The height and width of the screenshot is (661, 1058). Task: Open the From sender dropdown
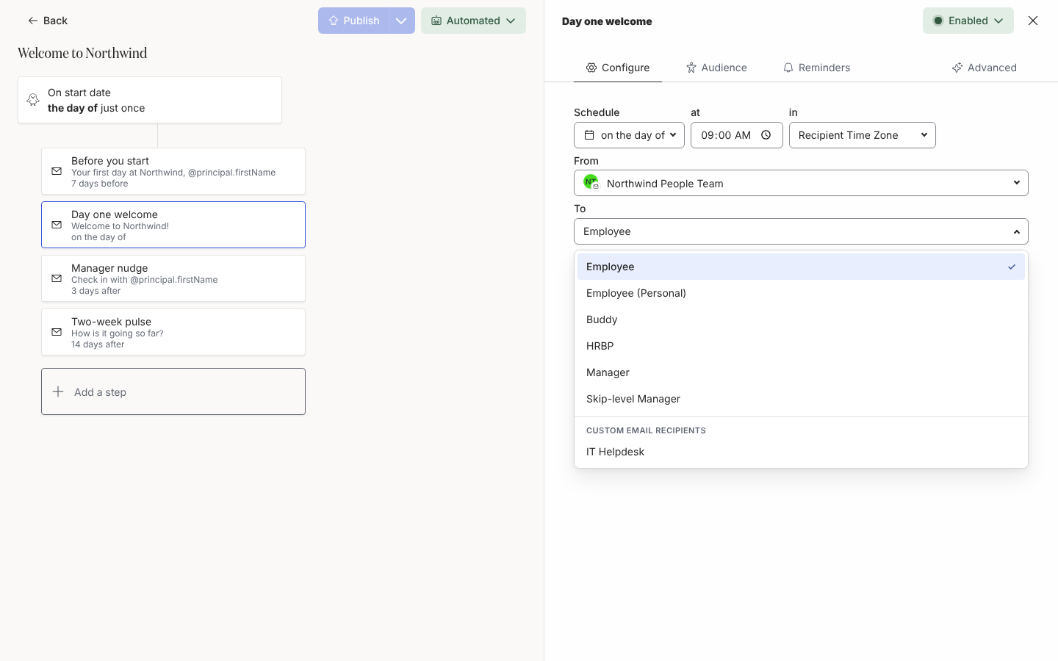click(801, 183)
